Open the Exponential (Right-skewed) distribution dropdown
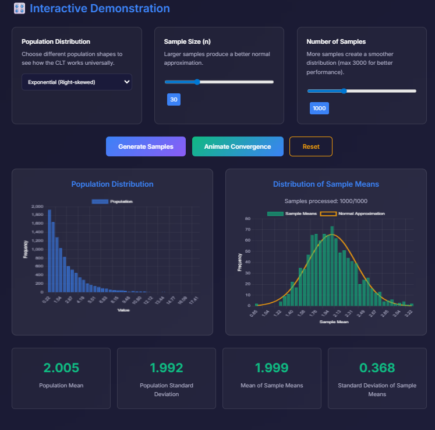This screenshot has width=435, height=430. tap(77, 82)
